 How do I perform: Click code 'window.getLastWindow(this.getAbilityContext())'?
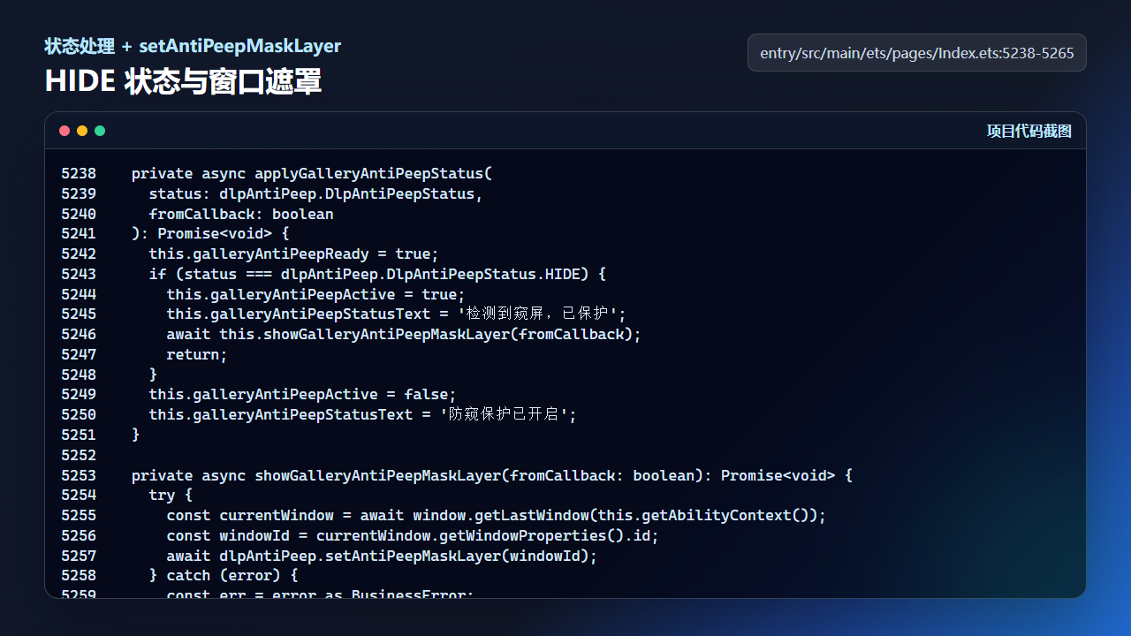click(615, 515)
